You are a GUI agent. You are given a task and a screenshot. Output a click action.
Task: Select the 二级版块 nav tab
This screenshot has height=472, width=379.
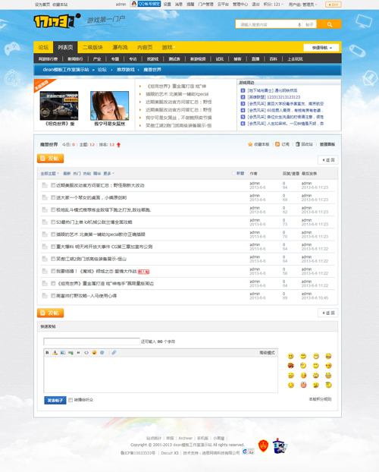tap(92, 47)
